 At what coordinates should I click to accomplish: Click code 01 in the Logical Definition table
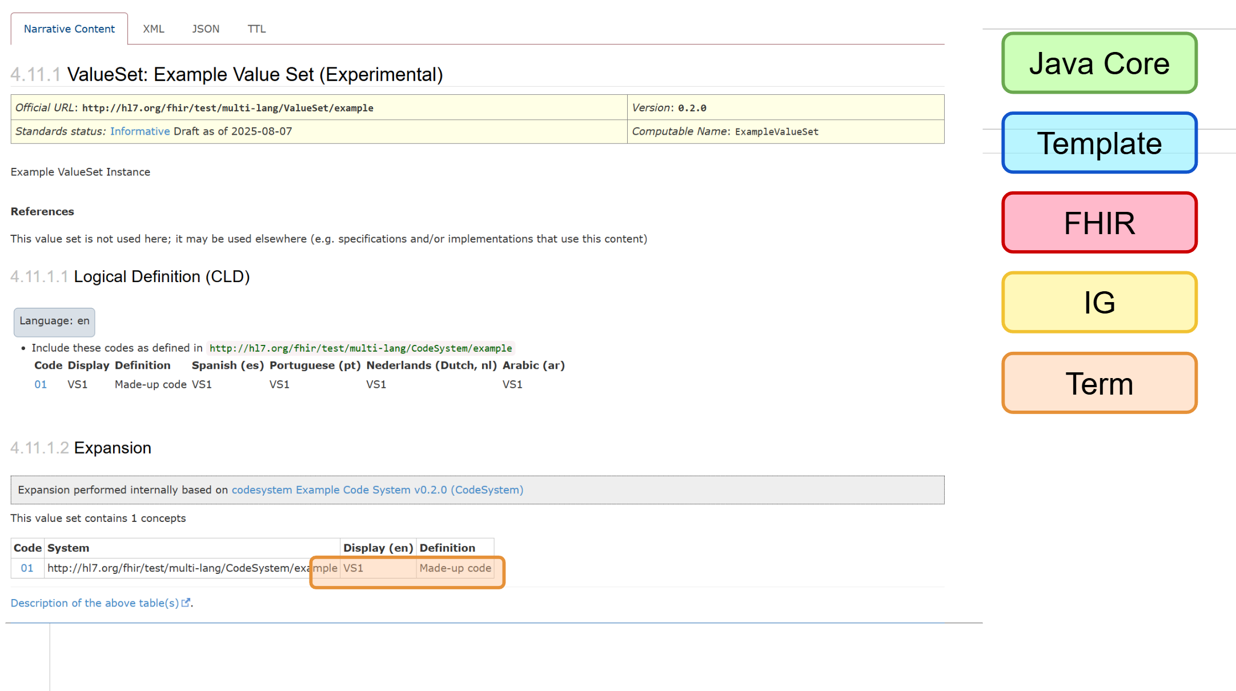pos(41,384)
